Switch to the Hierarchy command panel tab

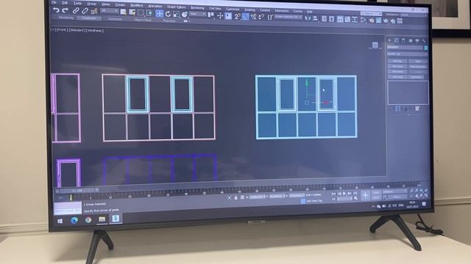(403, 40)
